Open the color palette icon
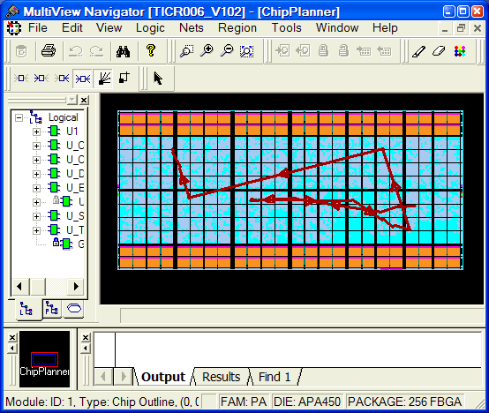 coord(460,51)
